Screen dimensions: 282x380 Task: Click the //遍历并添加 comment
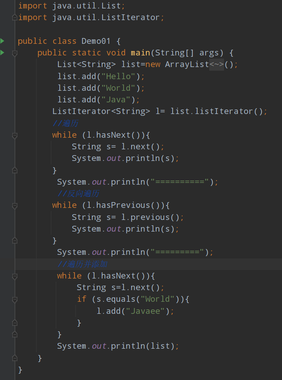tap(82, 264)
